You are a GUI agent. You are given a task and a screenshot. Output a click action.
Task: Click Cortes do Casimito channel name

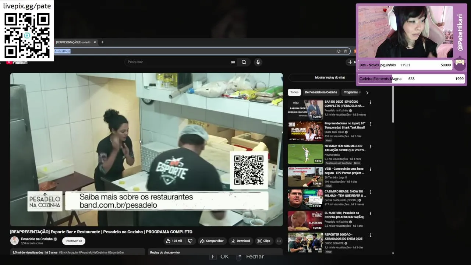[x=341, y=200]
